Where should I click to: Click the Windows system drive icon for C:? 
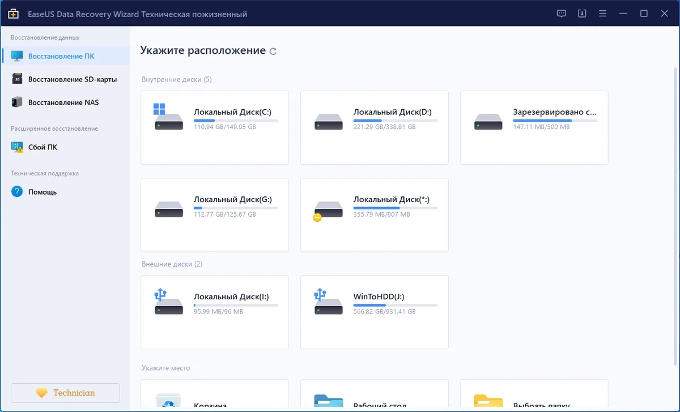point(168,117)
